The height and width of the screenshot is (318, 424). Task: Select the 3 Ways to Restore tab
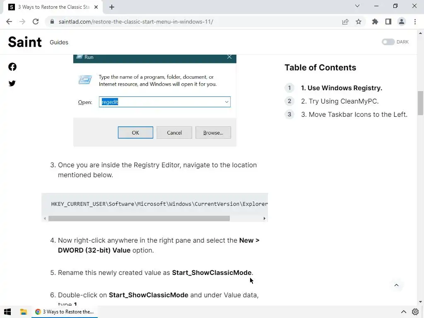pyautogui.click(x=53, y=7)
